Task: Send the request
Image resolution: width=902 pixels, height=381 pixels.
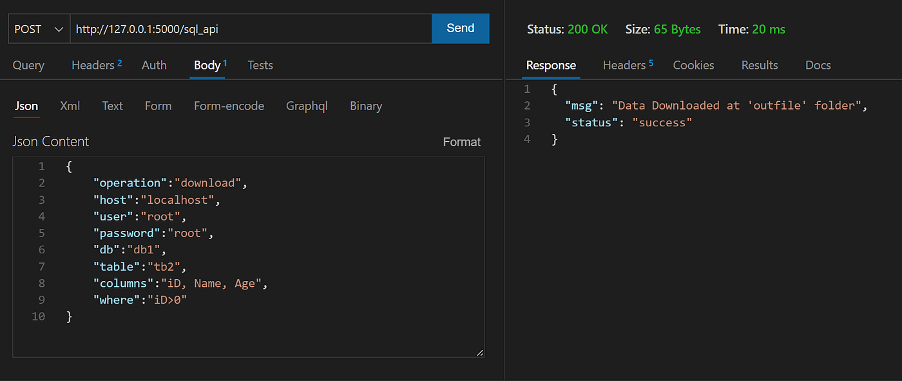Action: 460,28
